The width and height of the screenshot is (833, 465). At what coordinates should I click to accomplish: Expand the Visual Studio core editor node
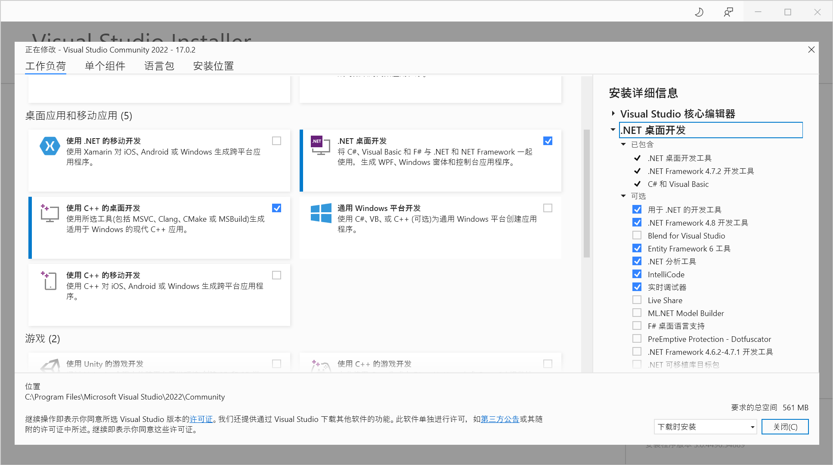[613, 114]
